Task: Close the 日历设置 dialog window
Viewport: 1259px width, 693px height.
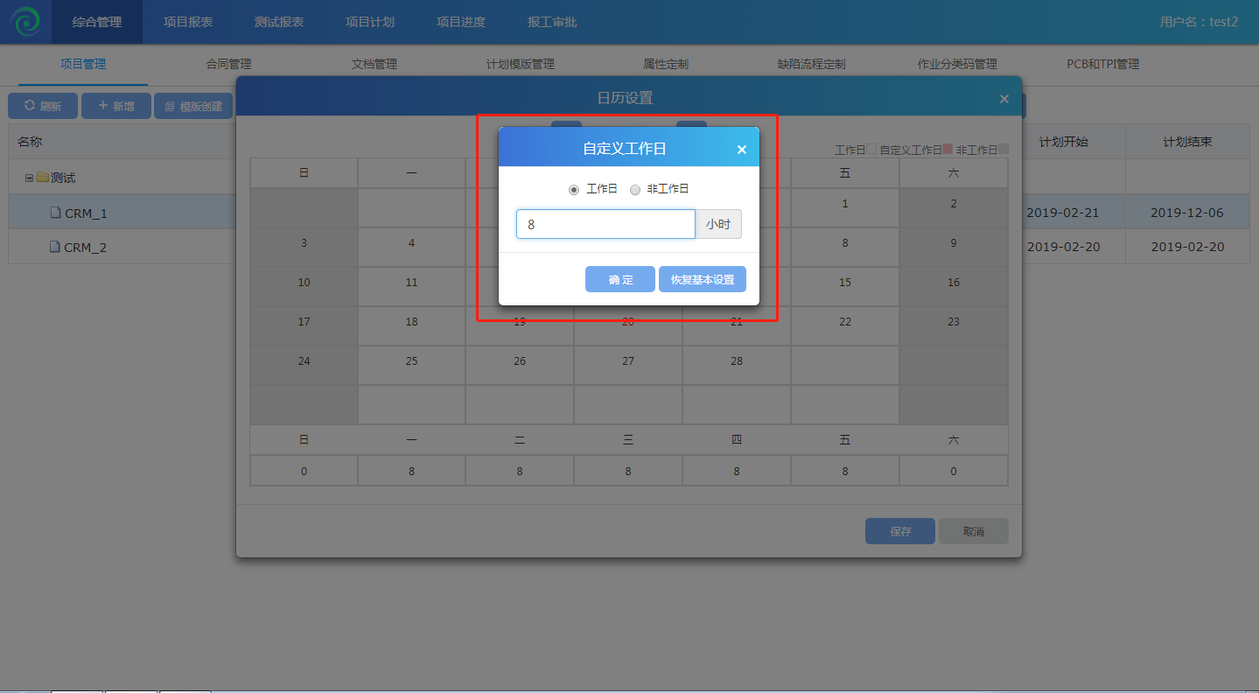Action: 1004,99
